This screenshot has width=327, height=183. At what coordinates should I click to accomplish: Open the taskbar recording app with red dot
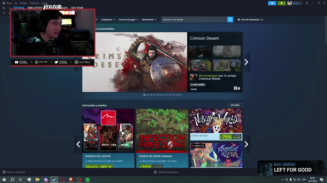(x=79, y=180)
